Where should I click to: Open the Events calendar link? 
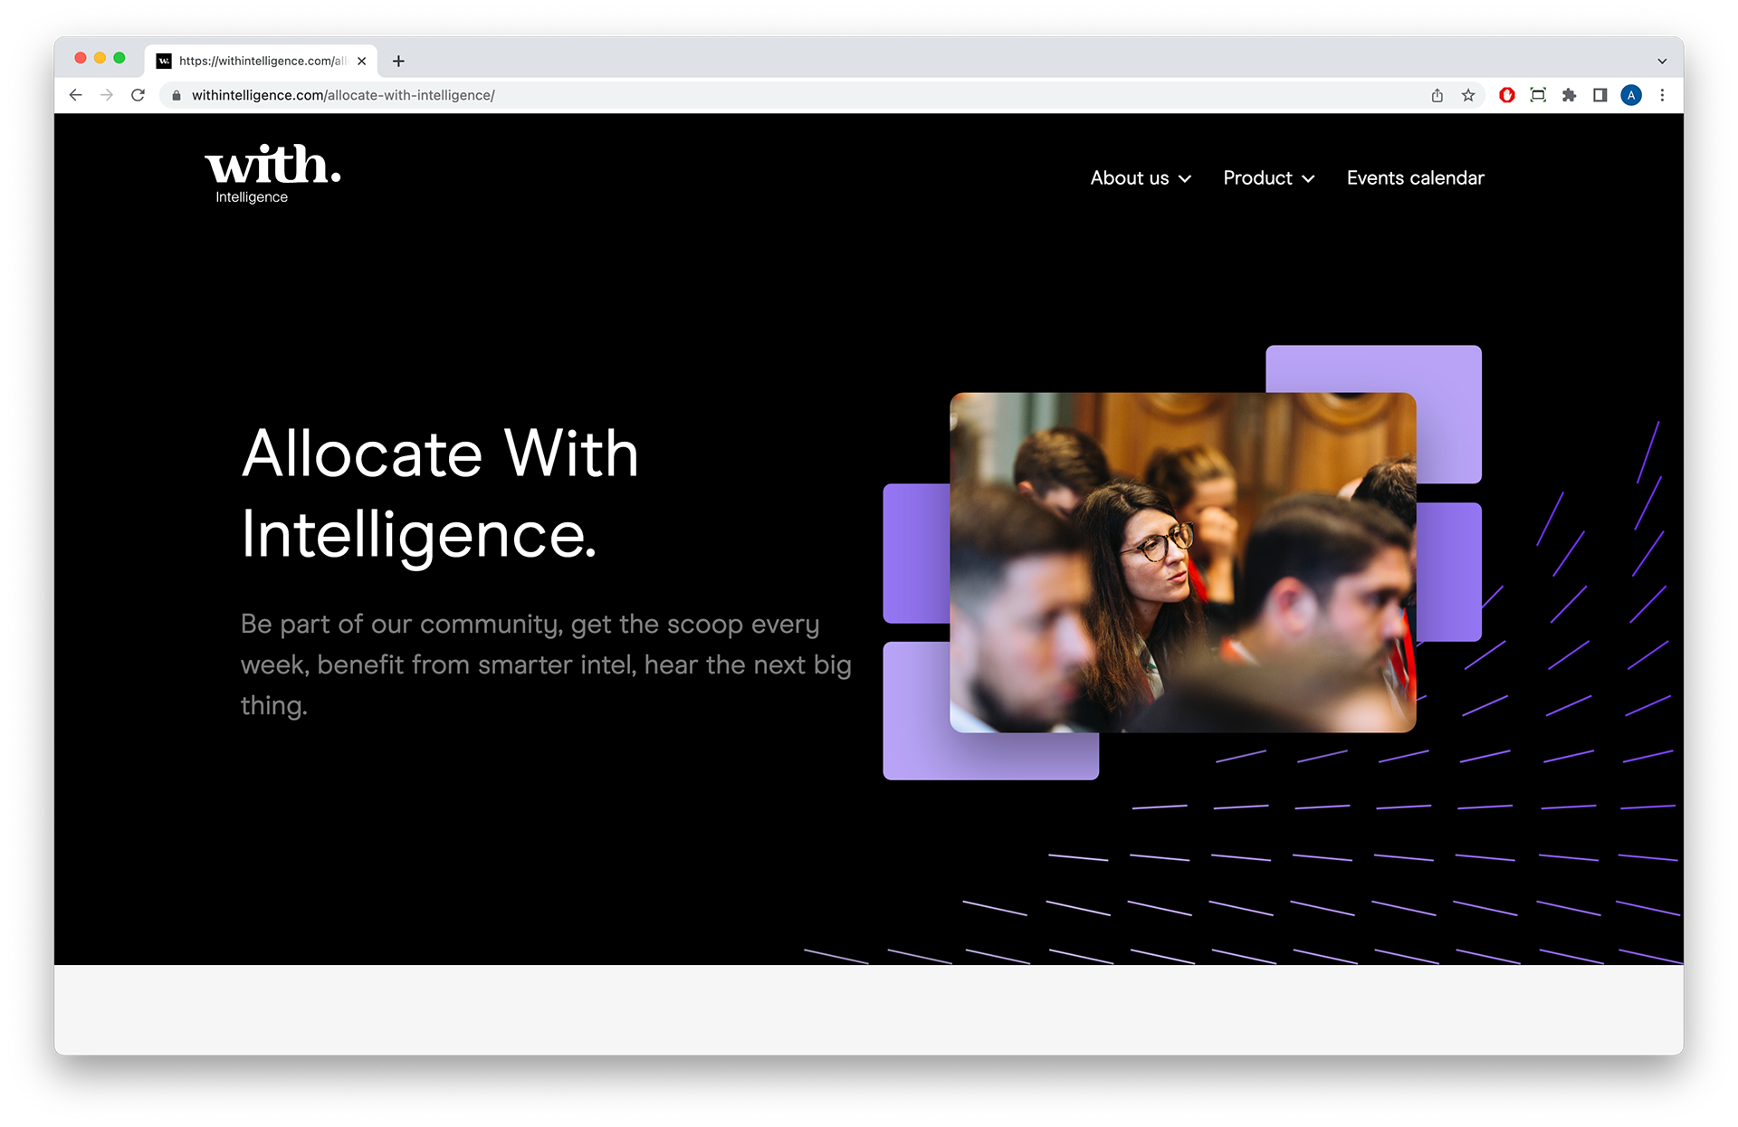(x=1415, y=178)
